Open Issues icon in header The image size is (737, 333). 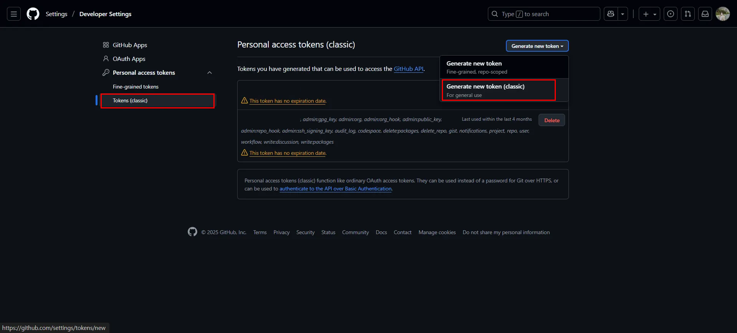click(x=671, y=14)
